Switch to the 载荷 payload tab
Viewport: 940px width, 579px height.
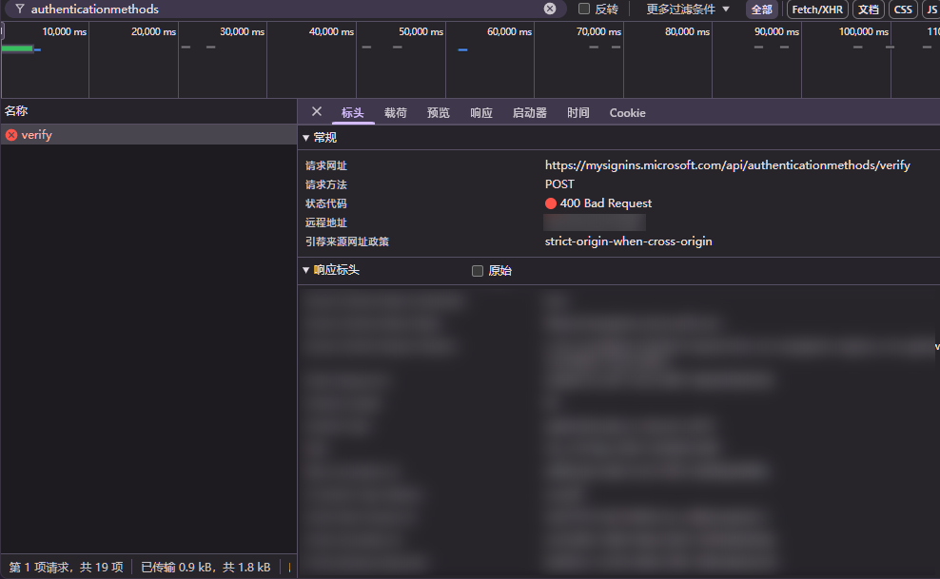[x=395, y=112]
